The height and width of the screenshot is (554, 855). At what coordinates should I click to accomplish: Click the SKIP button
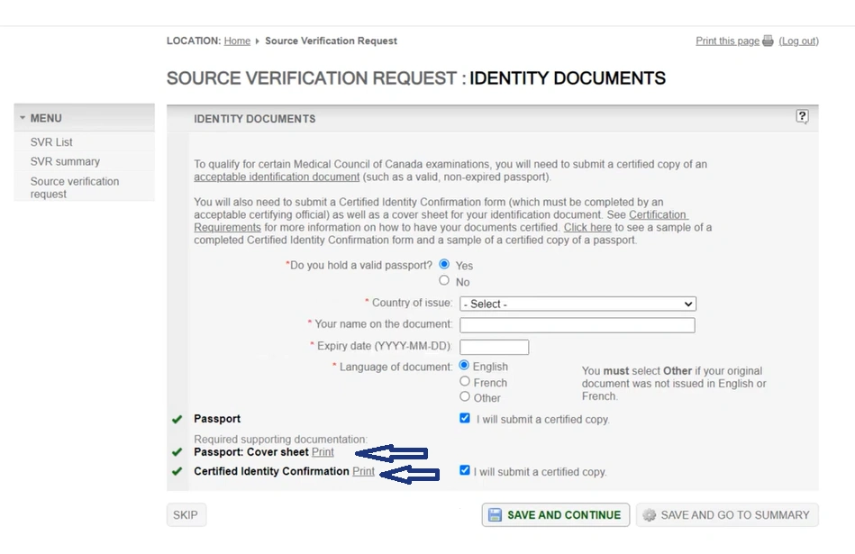186,515
